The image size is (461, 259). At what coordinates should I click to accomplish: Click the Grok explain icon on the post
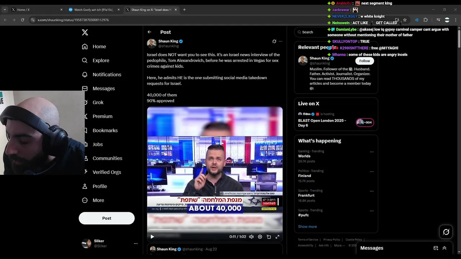coord(274,41)
